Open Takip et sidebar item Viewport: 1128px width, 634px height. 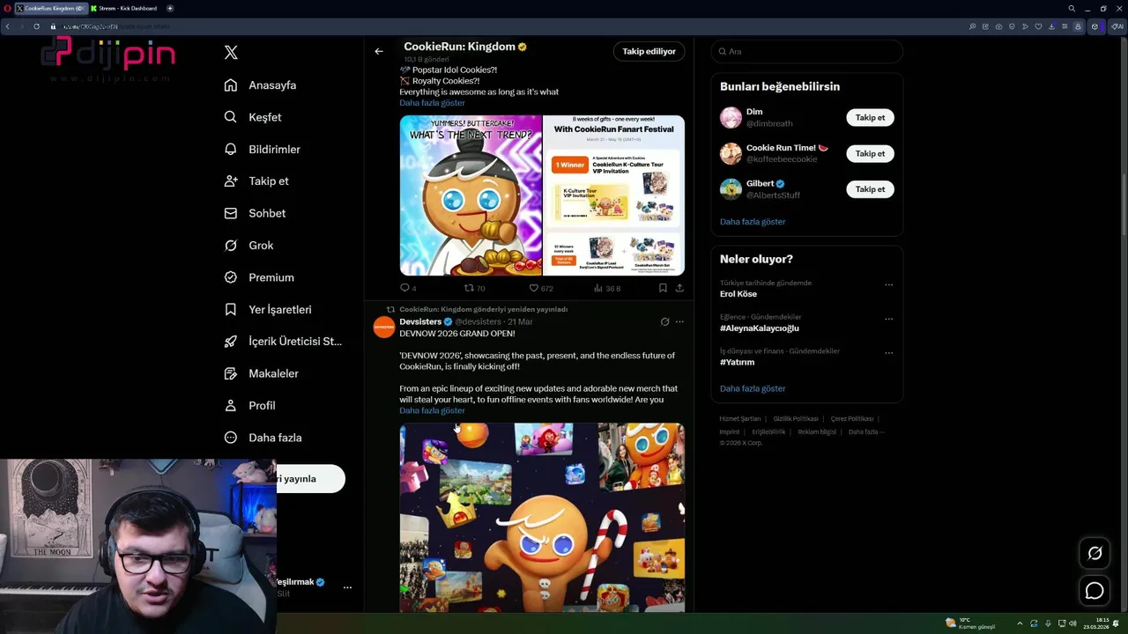pos(257,181)
